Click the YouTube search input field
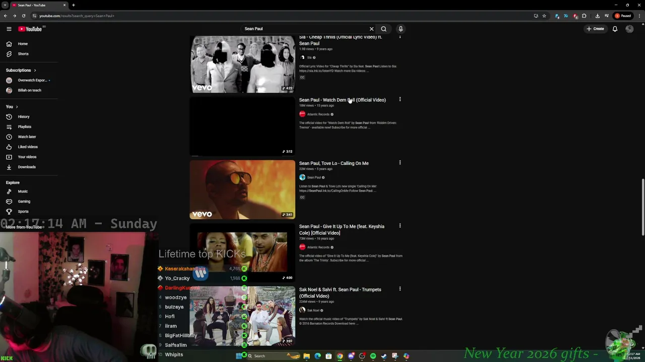 305,29
